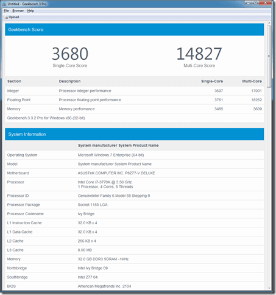Click the Single-Core column header

point(212,81)
